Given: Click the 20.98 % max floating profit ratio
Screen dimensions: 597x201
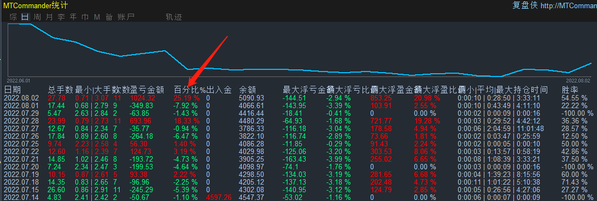Looking at the screenshot, I should (427, 98).
